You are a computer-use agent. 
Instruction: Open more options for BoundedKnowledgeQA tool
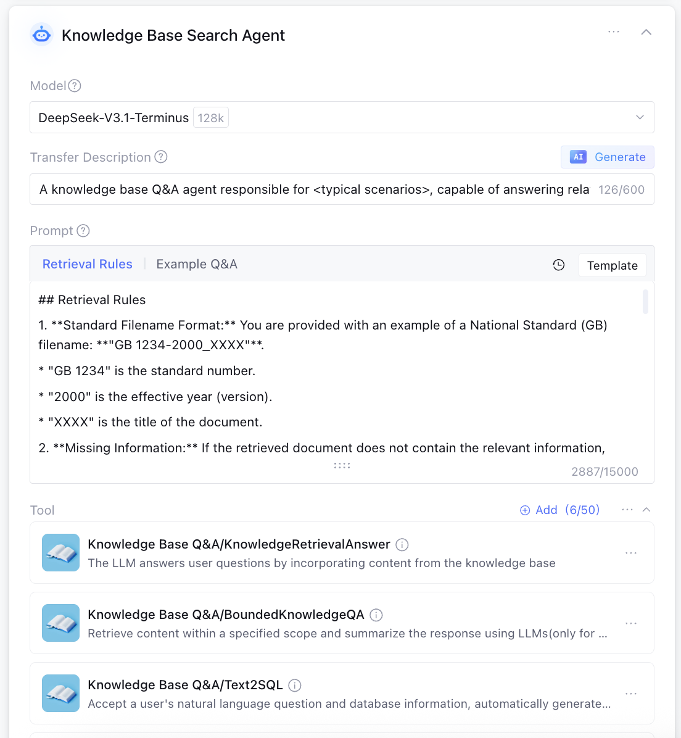631,623
